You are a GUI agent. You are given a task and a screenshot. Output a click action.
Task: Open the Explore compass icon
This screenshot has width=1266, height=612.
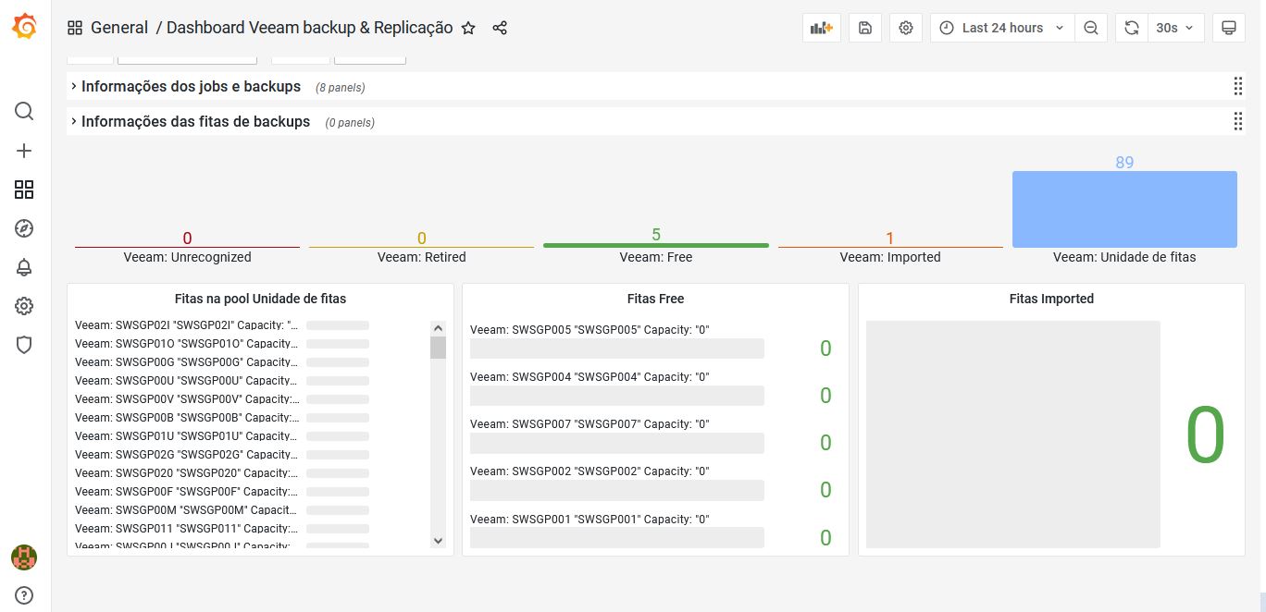[x=25, y=228]
